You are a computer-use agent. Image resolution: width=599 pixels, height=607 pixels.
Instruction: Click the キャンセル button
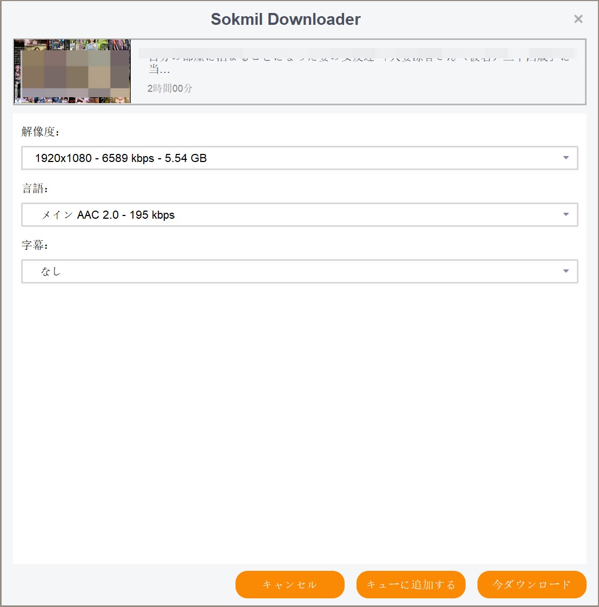point(290,584)
